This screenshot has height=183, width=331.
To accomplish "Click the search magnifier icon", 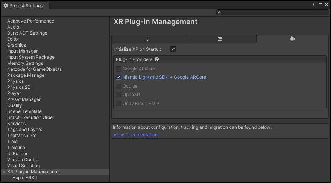I will tap(220, 13).
